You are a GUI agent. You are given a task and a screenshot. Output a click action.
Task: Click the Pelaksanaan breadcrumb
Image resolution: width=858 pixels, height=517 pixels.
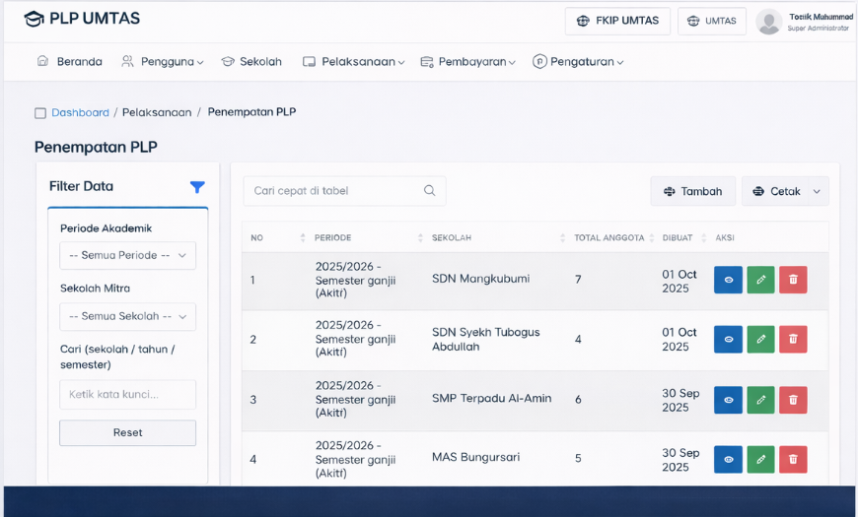click(x=157, y=112)
